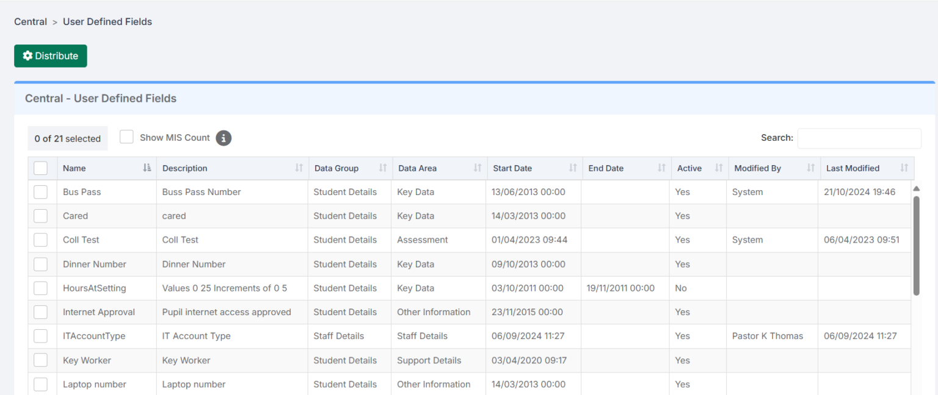
Task: Sort the table by the Name column arrows
Action: 148,168
